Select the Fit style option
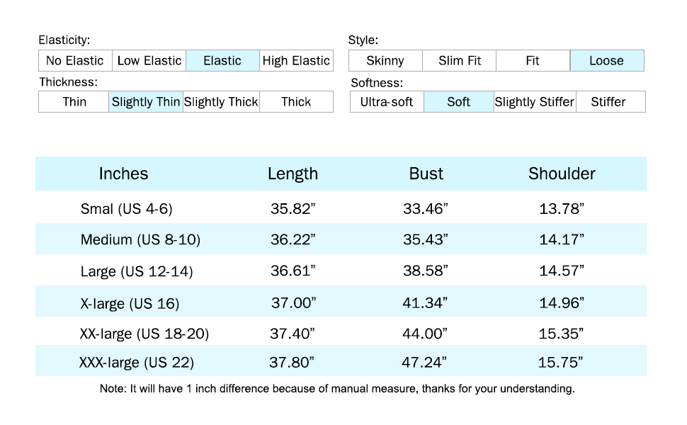The width and height of the screenshot is (687, 425). coord(533,61)
